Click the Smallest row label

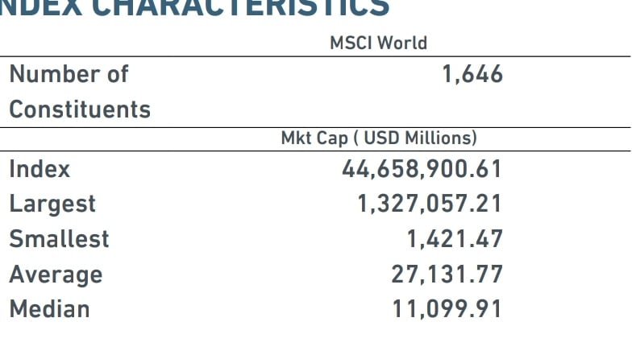click(59, 239)
